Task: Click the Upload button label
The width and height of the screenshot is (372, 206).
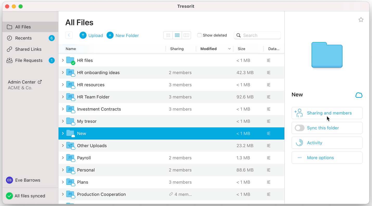Action: point(96,35)
